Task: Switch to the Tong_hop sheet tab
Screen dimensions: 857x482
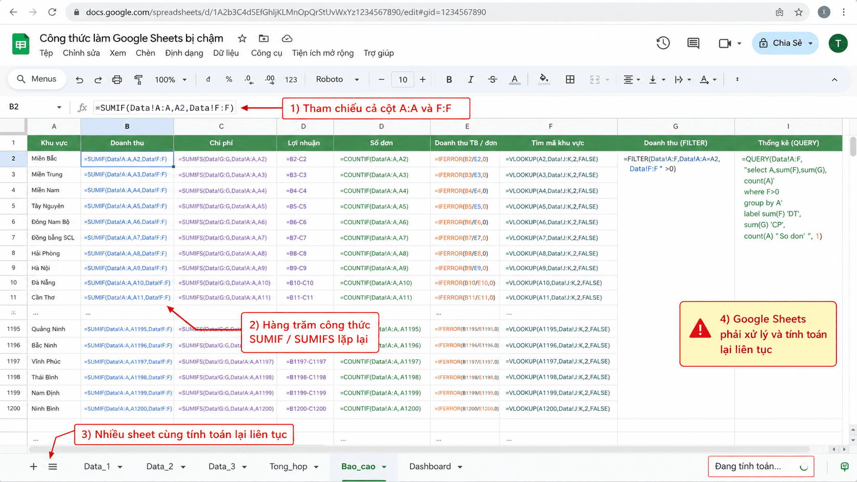Action: click(x=289, y=467)
